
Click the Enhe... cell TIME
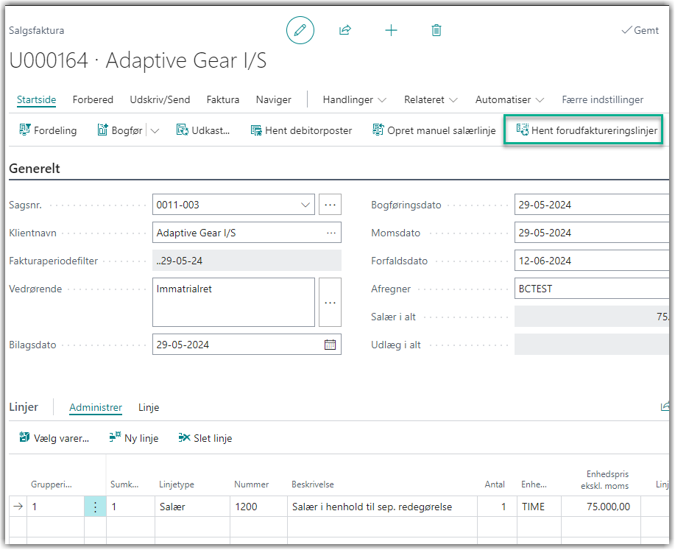pos(540,507)
